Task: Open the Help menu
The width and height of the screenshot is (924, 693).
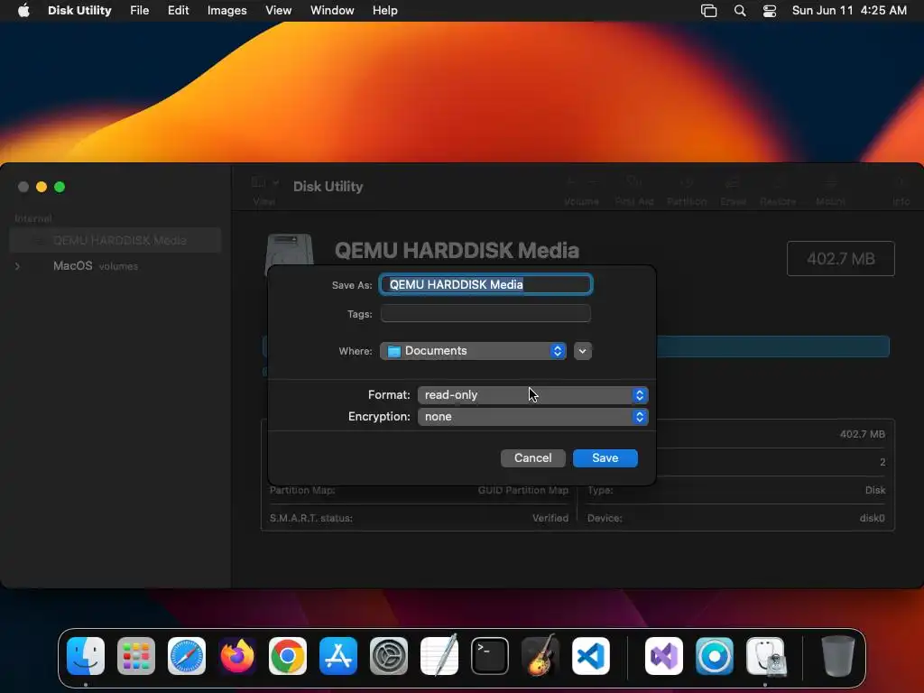Action: pos(384,11)
